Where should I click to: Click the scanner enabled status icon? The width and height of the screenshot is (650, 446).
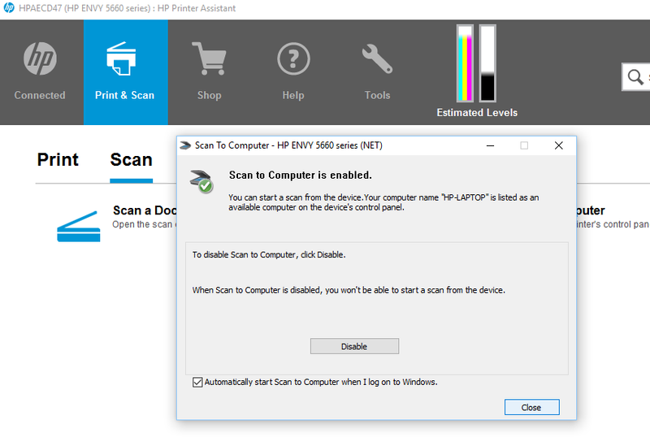pyautogui.click(x=201, y=181)
